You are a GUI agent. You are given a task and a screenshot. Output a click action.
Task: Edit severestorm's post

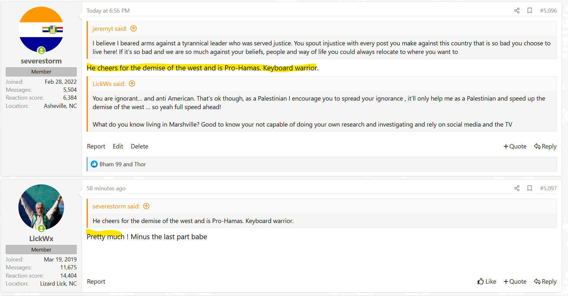pos(118,146)
